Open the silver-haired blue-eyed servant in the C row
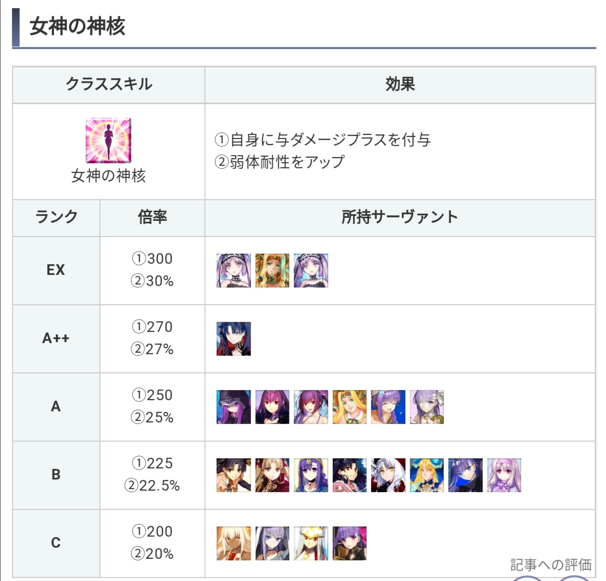The height and width of the screenshot is (581, 606). click(x=272, y=544)
